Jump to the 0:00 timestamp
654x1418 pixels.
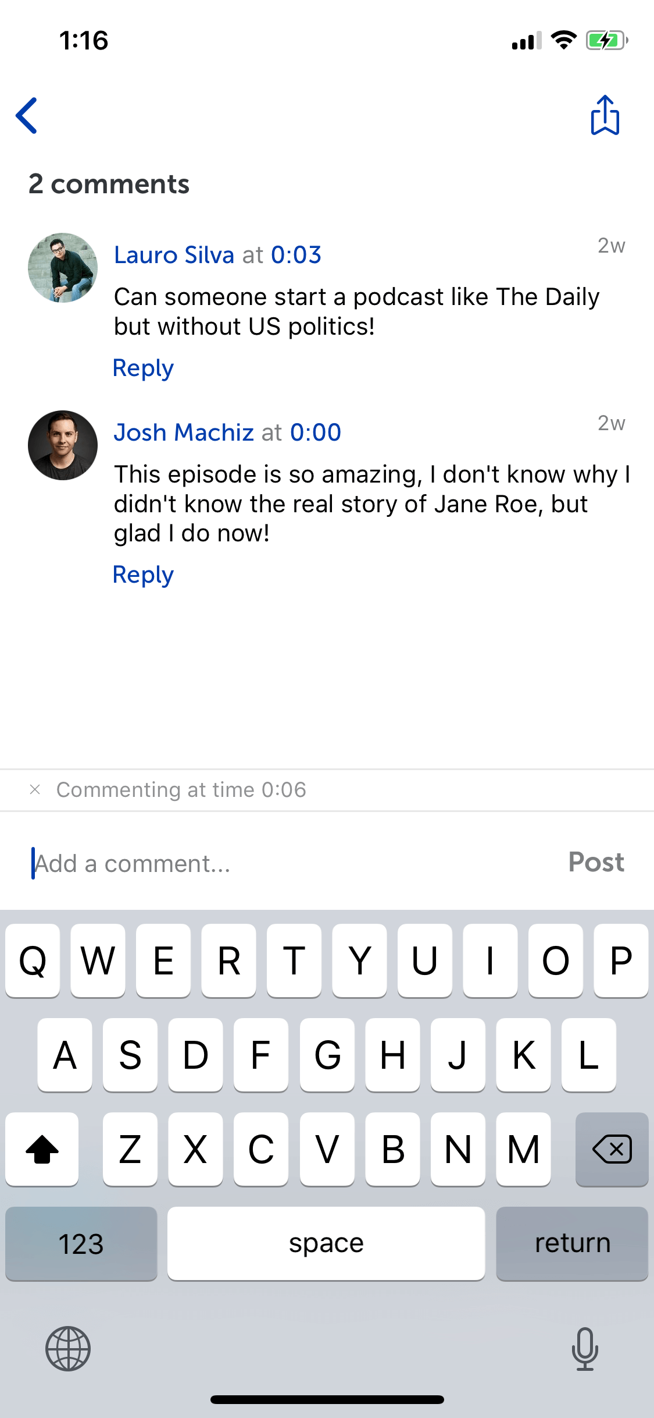click(316, 433)
